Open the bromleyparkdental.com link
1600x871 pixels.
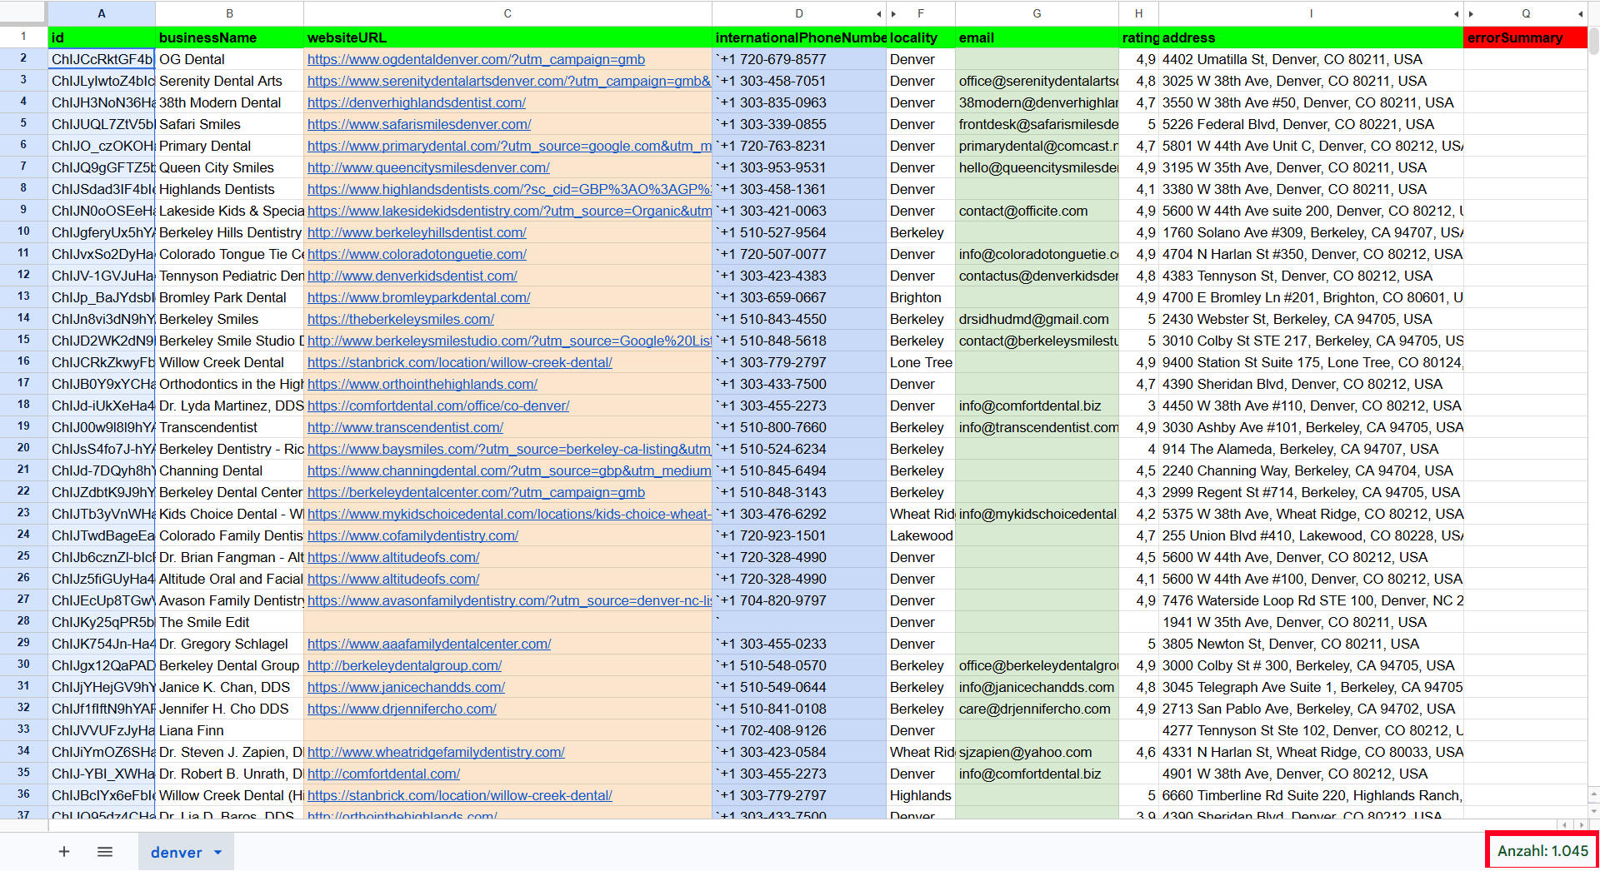[418, 297]
